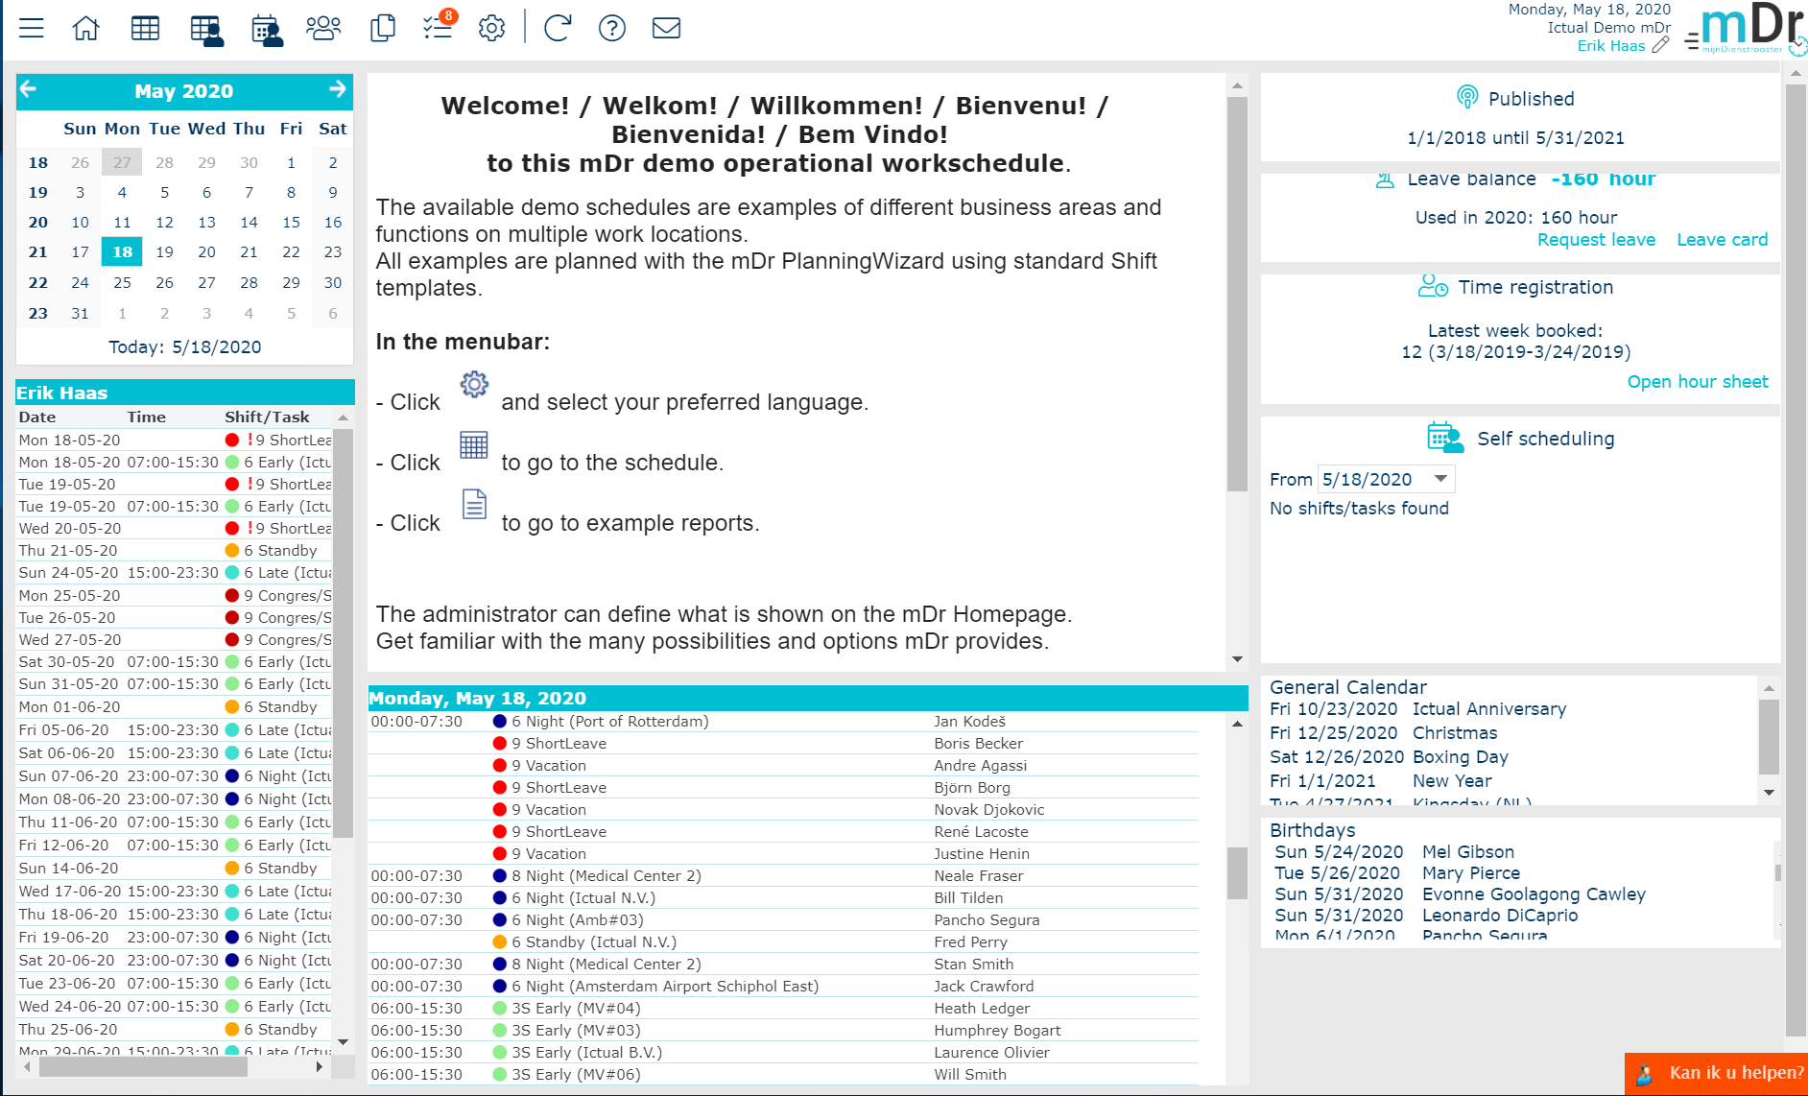1808x1096 pixels.
Task: Open the Kan ik u helpen chat
Action: click(1716, 1074)
